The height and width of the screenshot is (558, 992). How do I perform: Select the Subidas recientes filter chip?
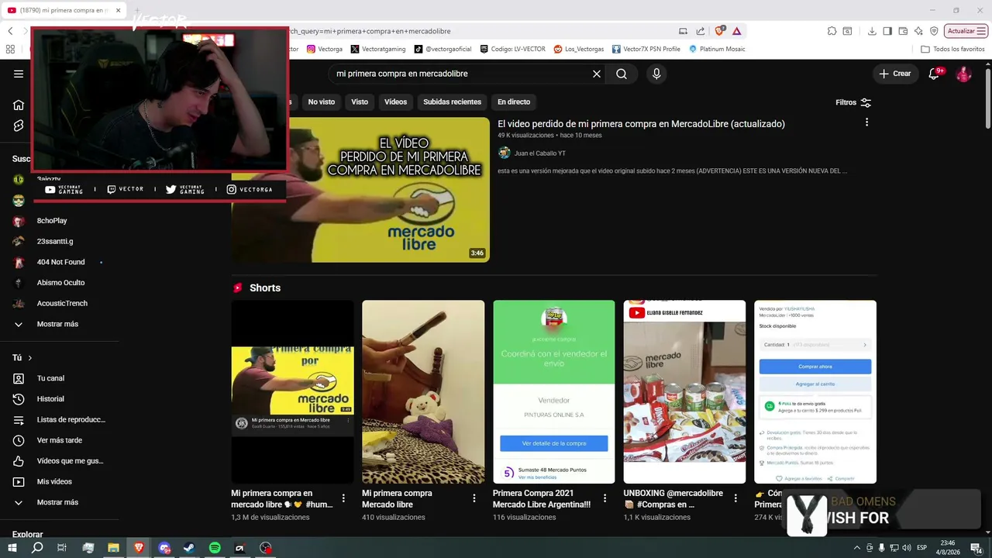tap(452, 102)
